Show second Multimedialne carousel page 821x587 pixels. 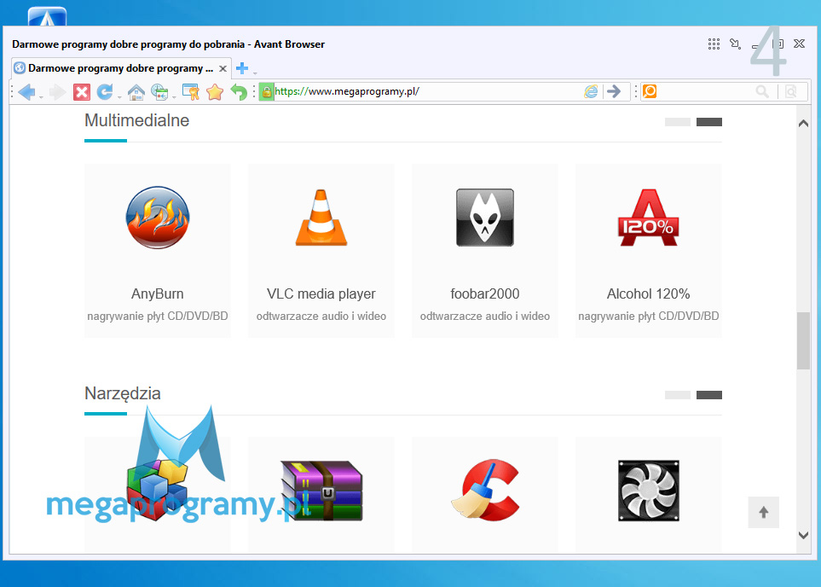click(709, 122)
